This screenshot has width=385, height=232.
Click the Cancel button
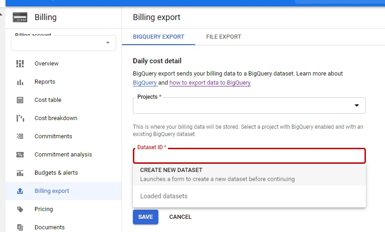pos(180,217)
